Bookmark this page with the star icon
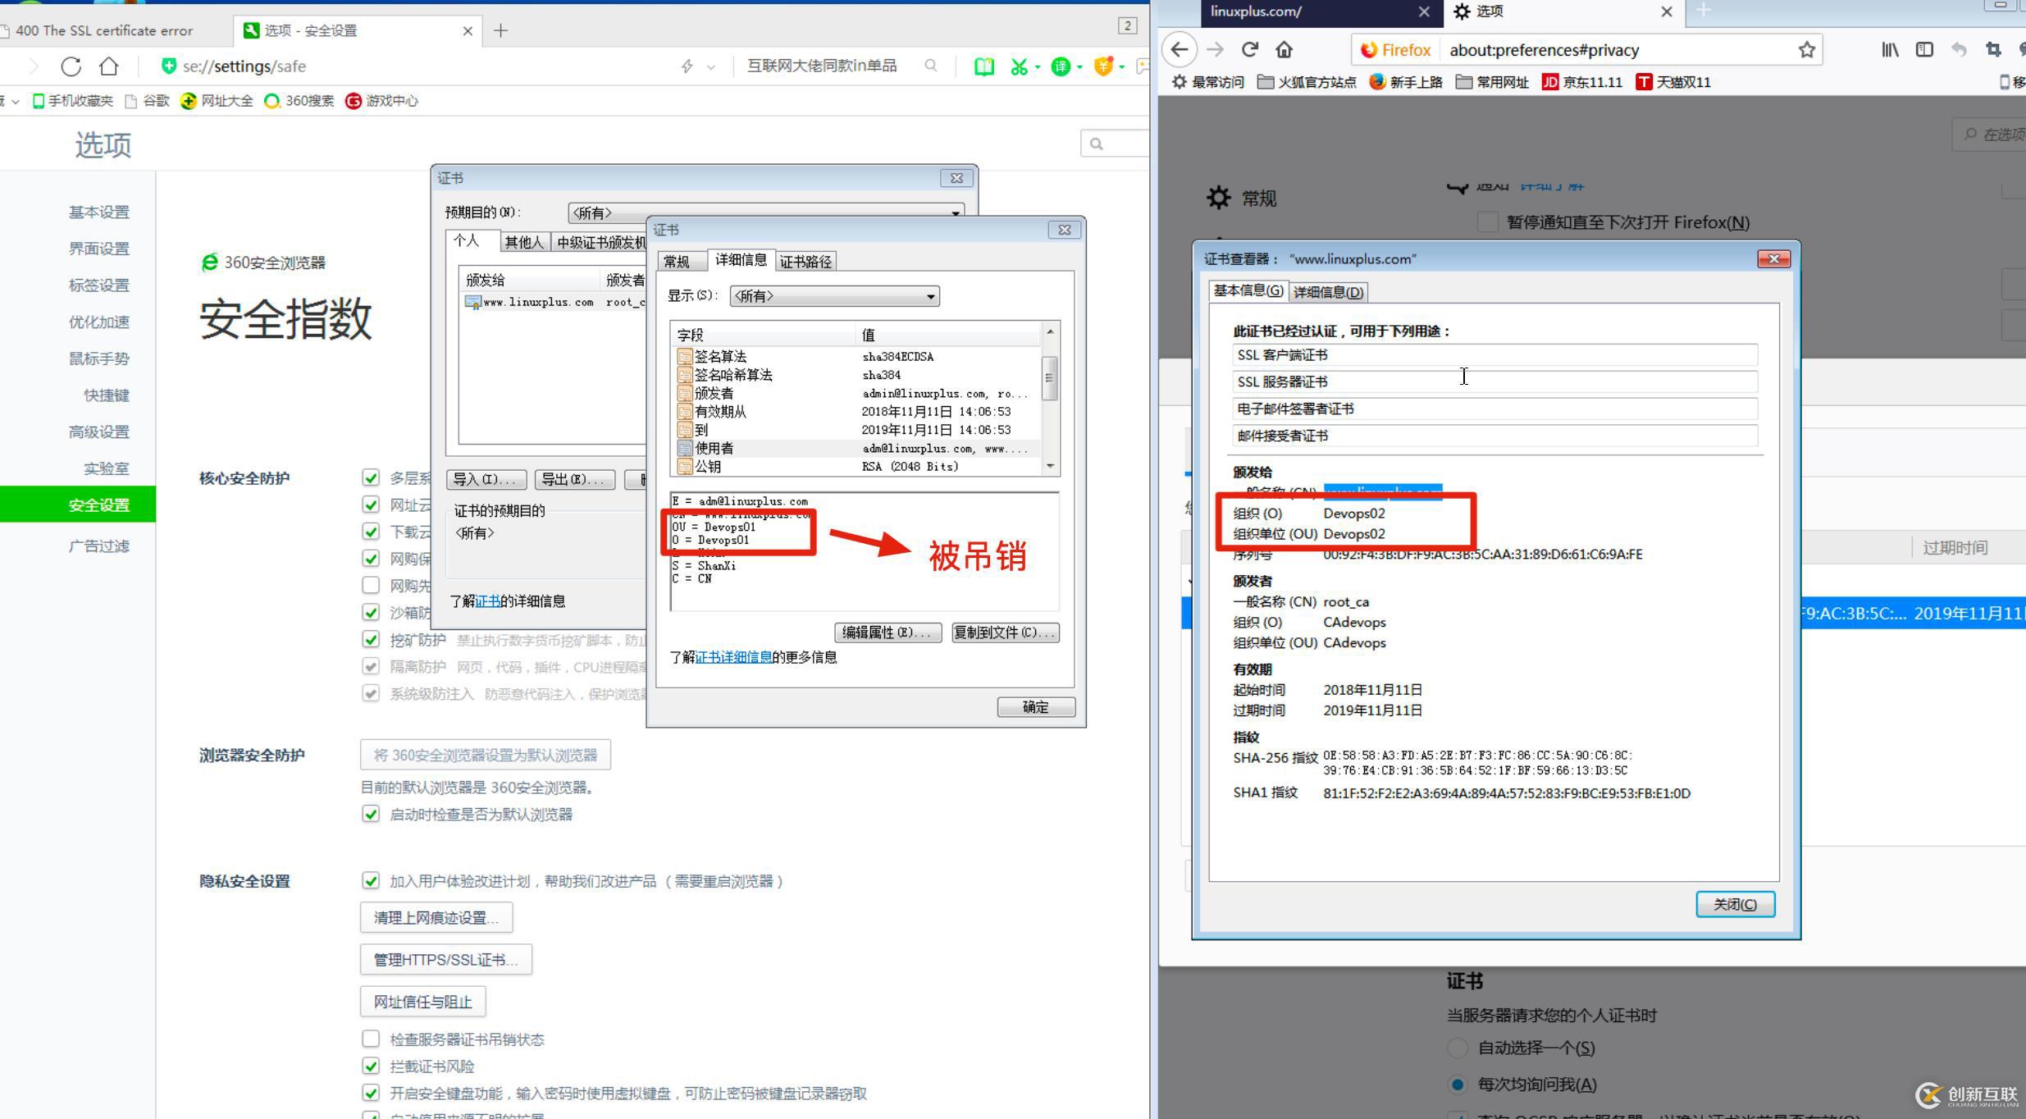The width and height of the screenshot is (2026, 1119). pos(1806,50)
